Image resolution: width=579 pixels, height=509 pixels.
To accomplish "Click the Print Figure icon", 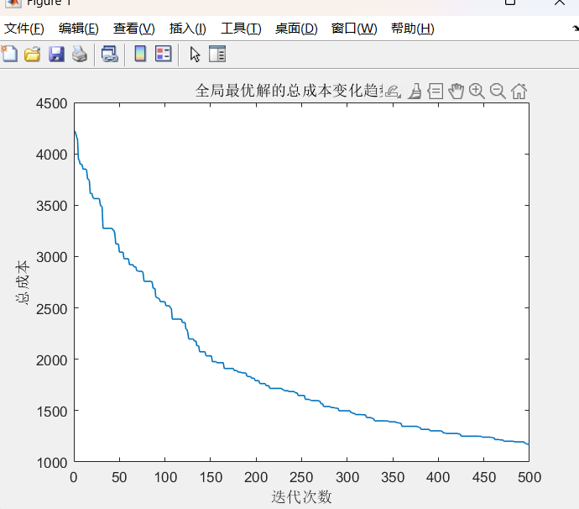I will point(80,54).
